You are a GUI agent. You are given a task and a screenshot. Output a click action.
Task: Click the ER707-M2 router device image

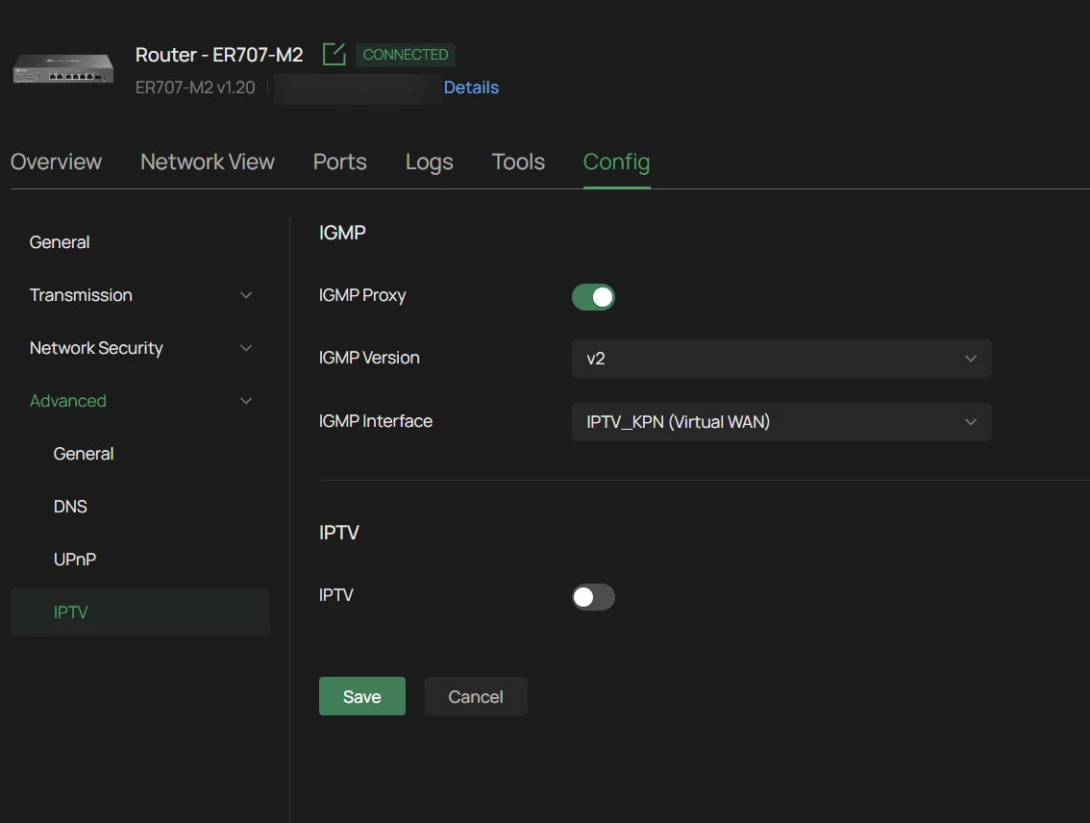[x=63, y=69]
